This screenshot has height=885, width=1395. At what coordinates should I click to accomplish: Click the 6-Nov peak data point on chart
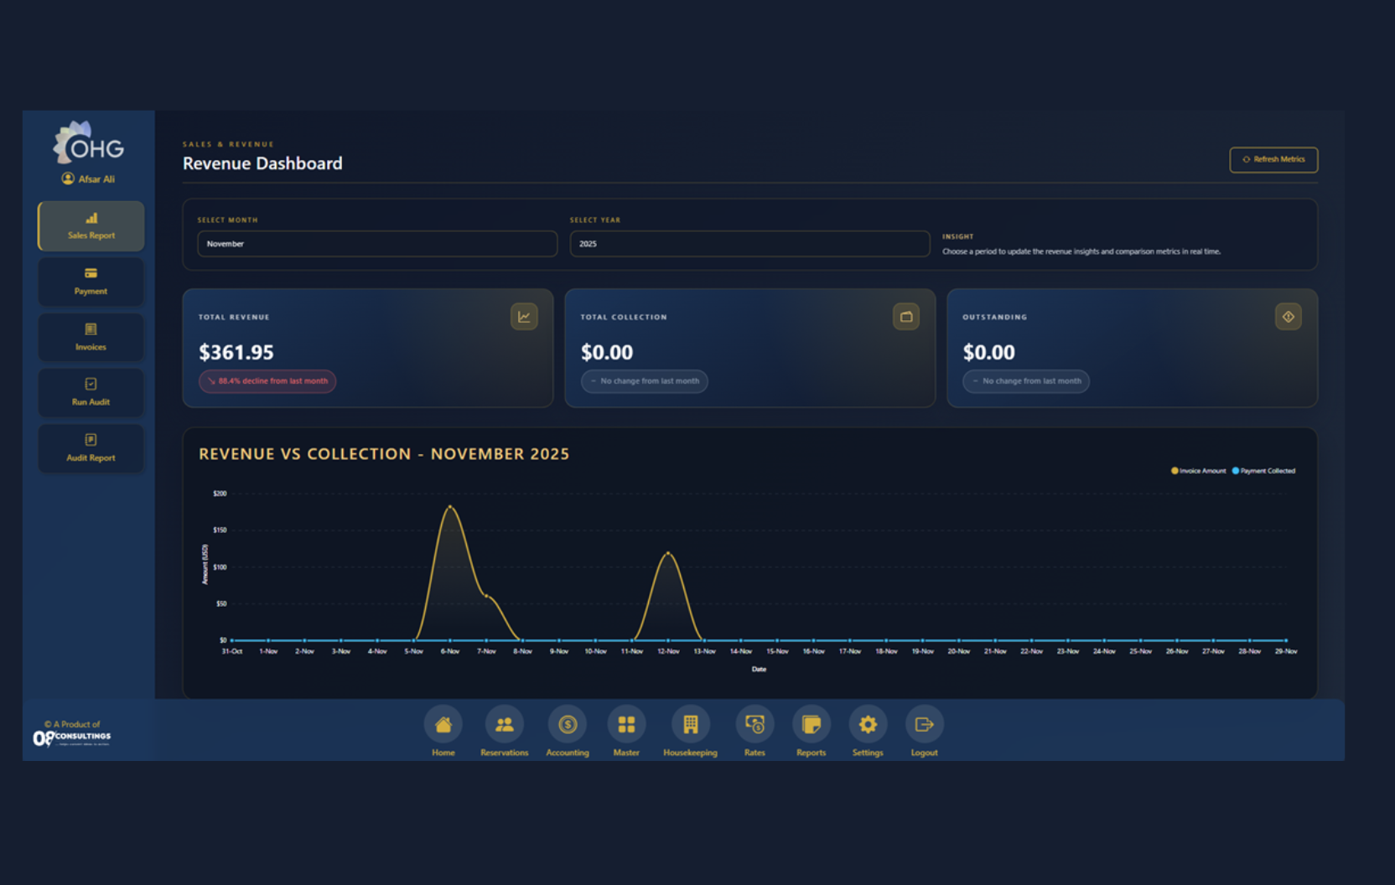coord(450,507)
